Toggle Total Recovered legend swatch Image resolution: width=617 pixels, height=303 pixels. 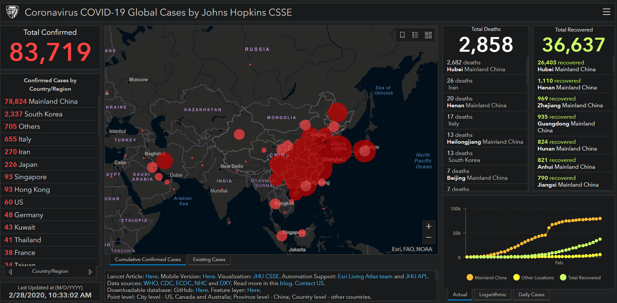[x=563, y=277]
